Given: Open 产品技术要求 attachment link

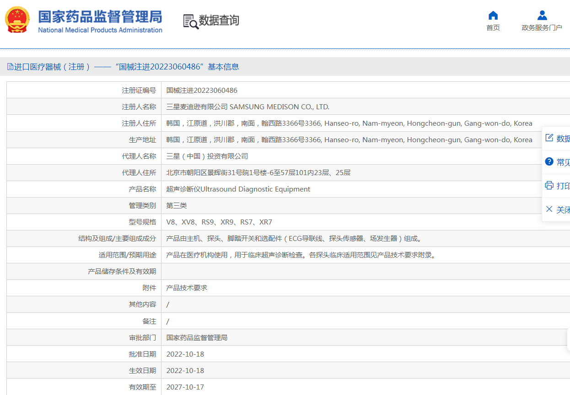Looking at the screenshot, I should click(187, 288).
